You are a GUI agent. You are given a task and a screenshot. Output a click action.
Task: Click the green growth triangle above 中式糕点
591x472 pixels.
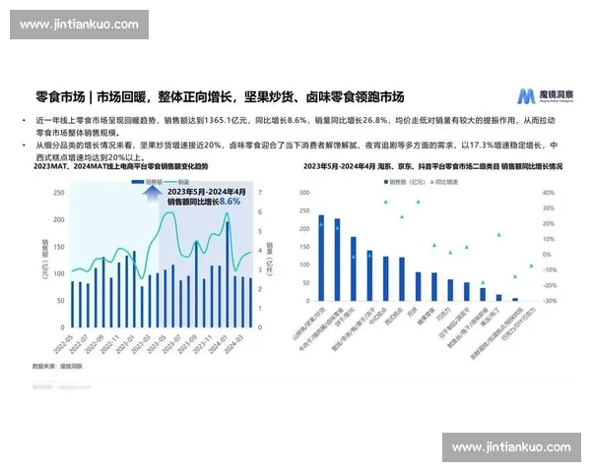385,202
